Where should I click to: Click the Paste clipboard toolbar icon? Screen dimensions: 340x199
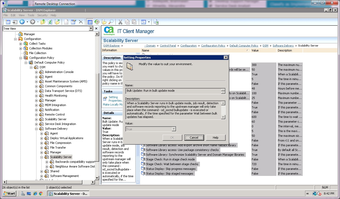coord(134,22)
